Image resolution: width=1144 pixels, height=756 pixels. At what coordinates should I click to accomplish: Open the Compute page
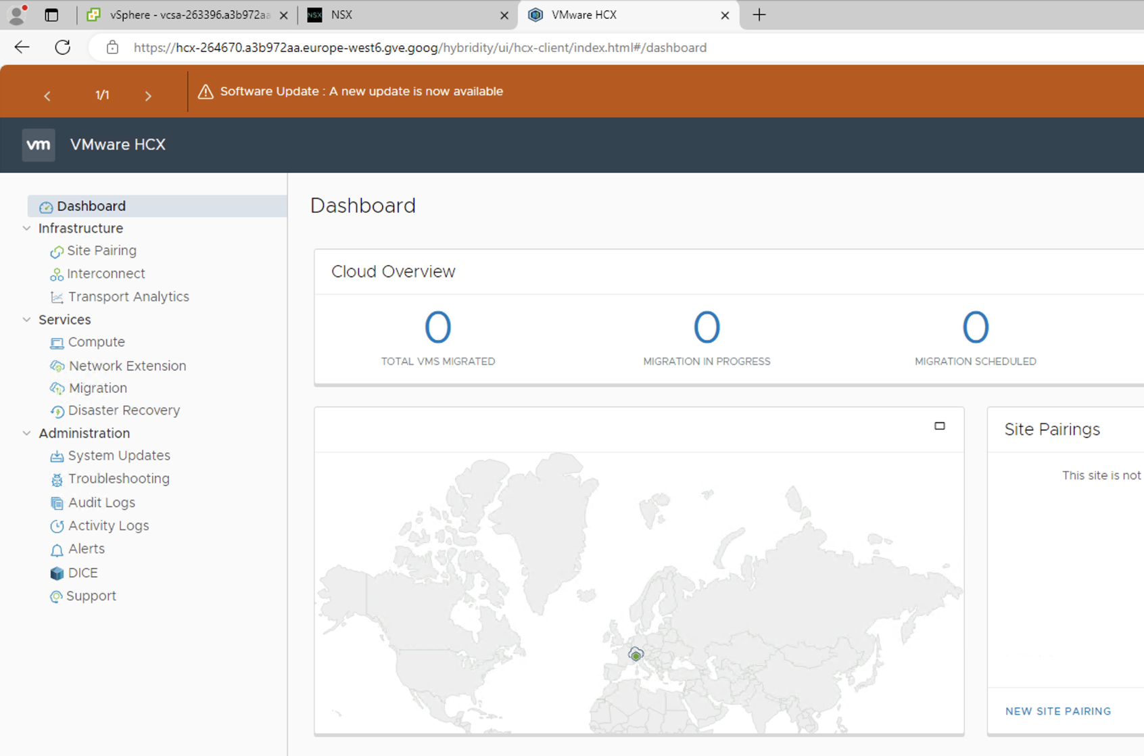tap(96, 342)
